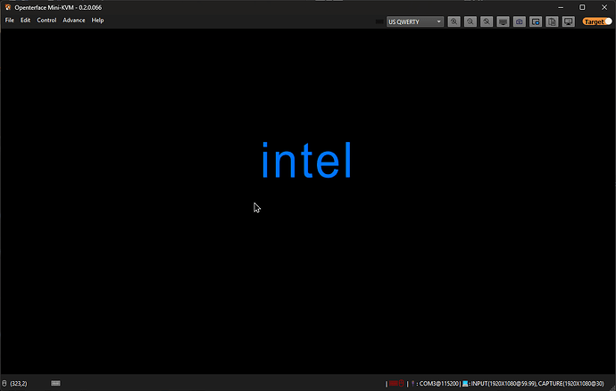616x391 pixels.
Task: Click the screen region capture icon
Action: point(536,21)
